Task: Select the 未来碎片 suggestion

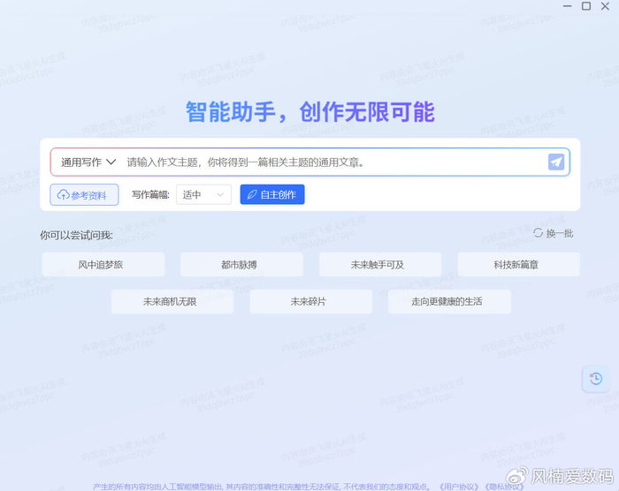Action: (310, 302)
